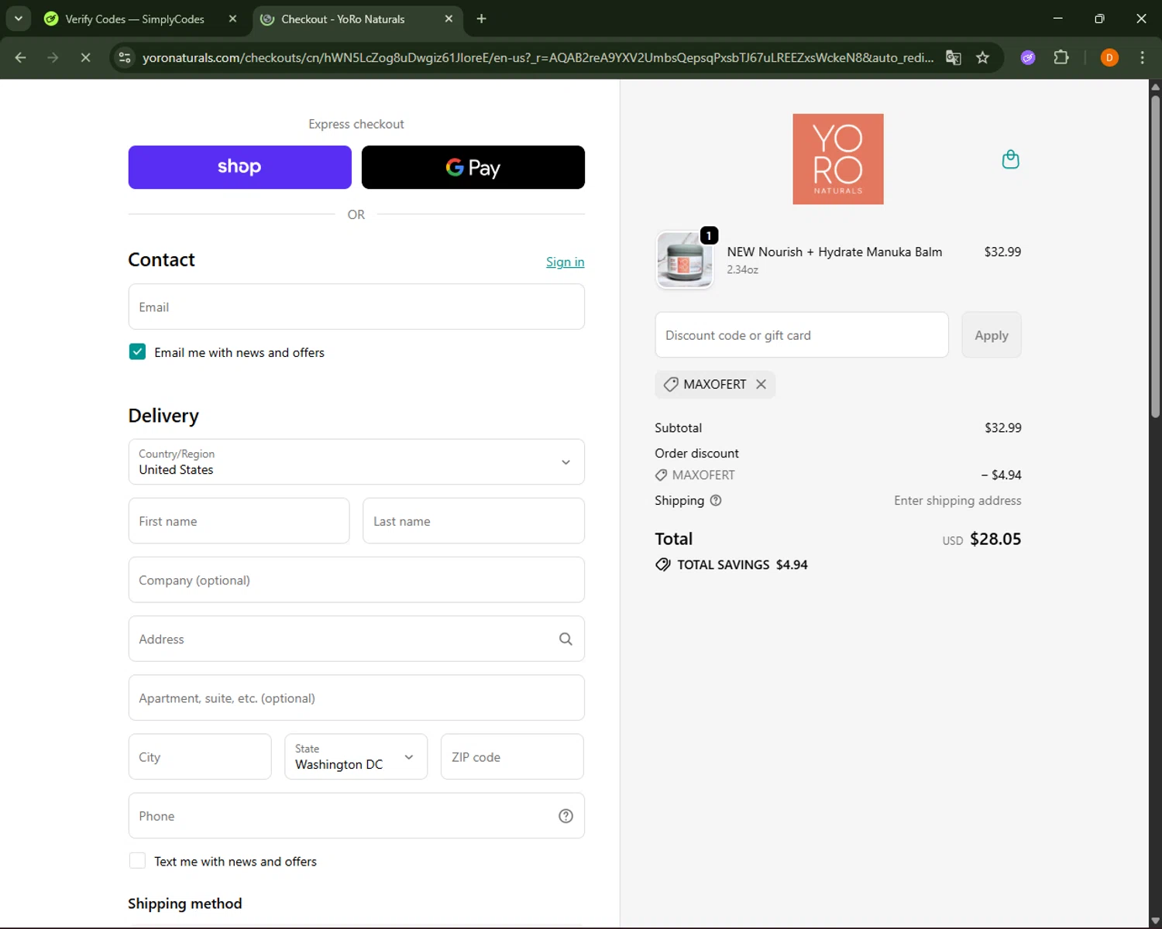
Task: Click the Sign in link
Action: 565,262
